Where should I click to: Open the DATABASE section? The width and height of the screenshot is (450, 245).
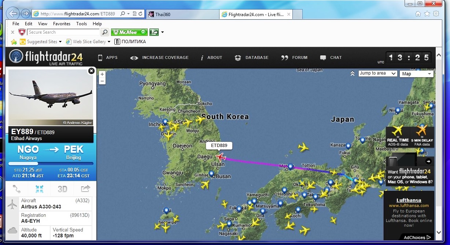tap(251, 57)
